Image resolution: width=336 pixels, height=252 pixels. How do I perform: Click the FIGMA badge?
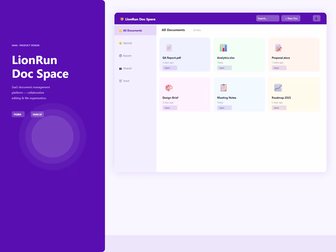(x=18, y=114)
